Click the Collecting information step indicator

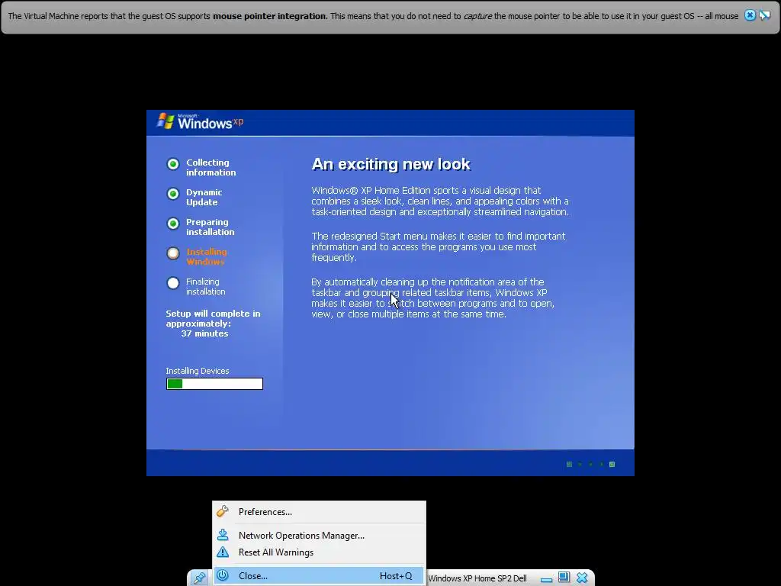pos(173,164)
